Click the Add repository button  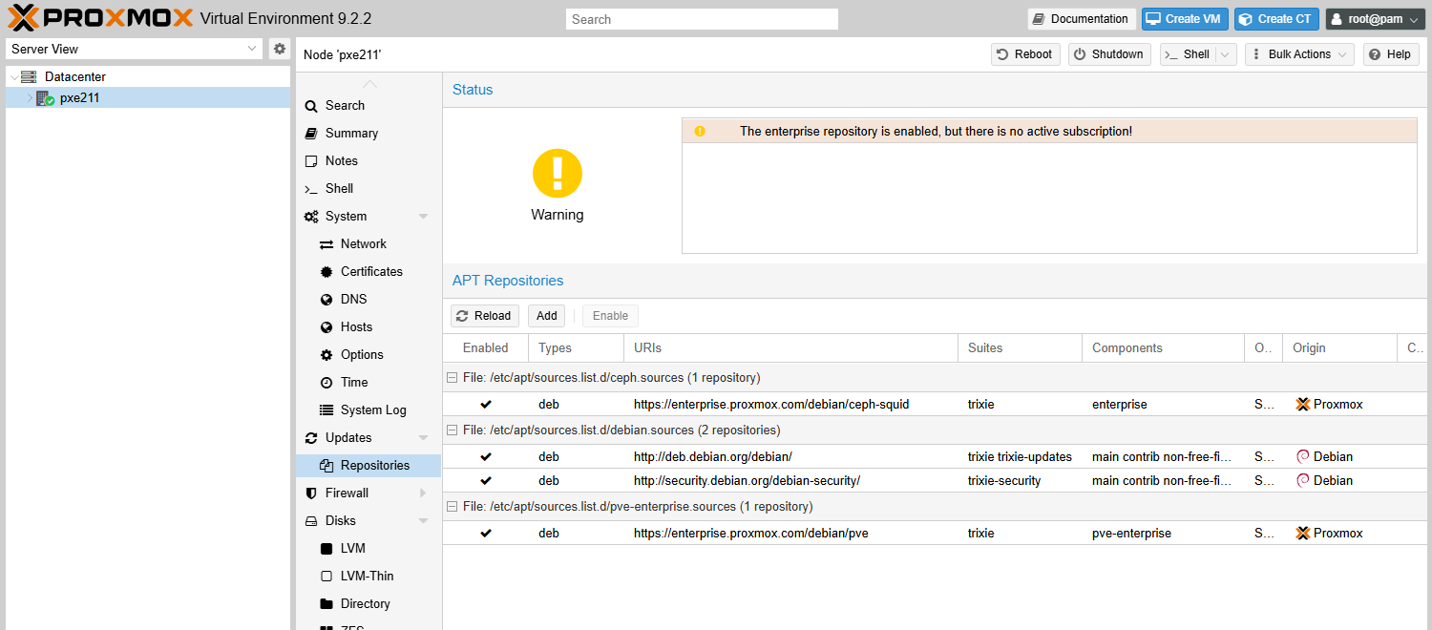(547, 316)
